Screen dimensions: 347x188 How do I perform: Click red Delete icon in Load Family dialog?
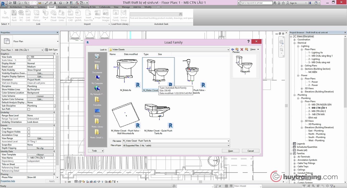(242, 49)
